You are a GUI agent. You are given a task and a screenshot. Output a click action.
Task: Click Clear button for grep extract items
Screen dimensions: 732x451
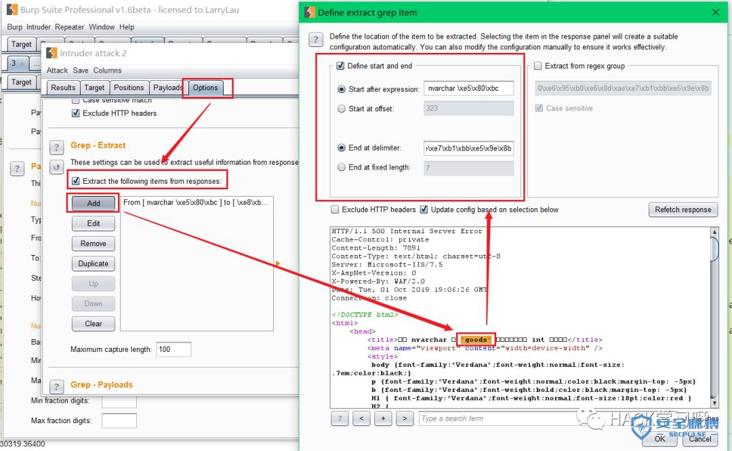(94, 323)
